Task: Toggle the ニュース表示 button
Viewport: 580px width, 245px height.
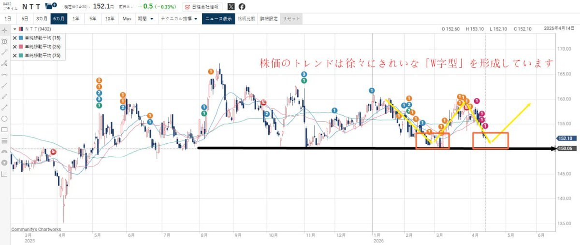Action: point(218,19)
